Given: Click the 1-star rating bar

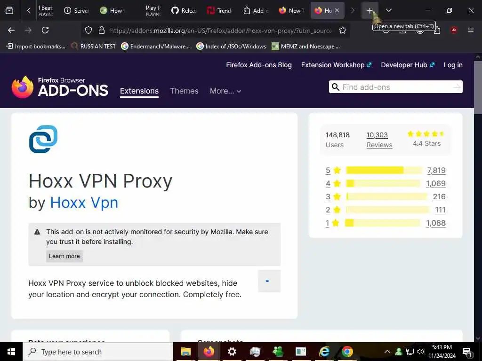Looking at the screenshot, I should 382,223.
